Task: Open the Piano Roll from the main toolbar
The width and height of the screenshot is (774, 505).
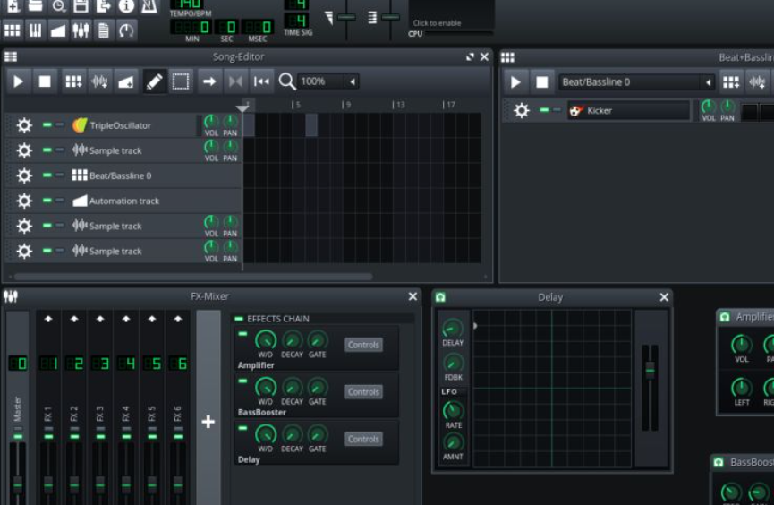Action: pyautogui.click(x=35, y=30)
